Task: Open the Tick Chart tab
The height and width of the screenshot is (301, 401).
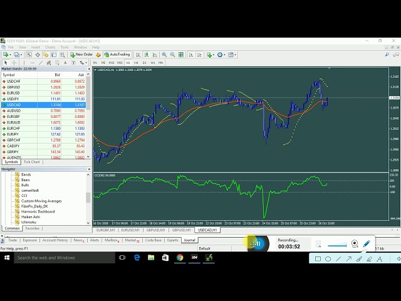Action: [31, 162]
